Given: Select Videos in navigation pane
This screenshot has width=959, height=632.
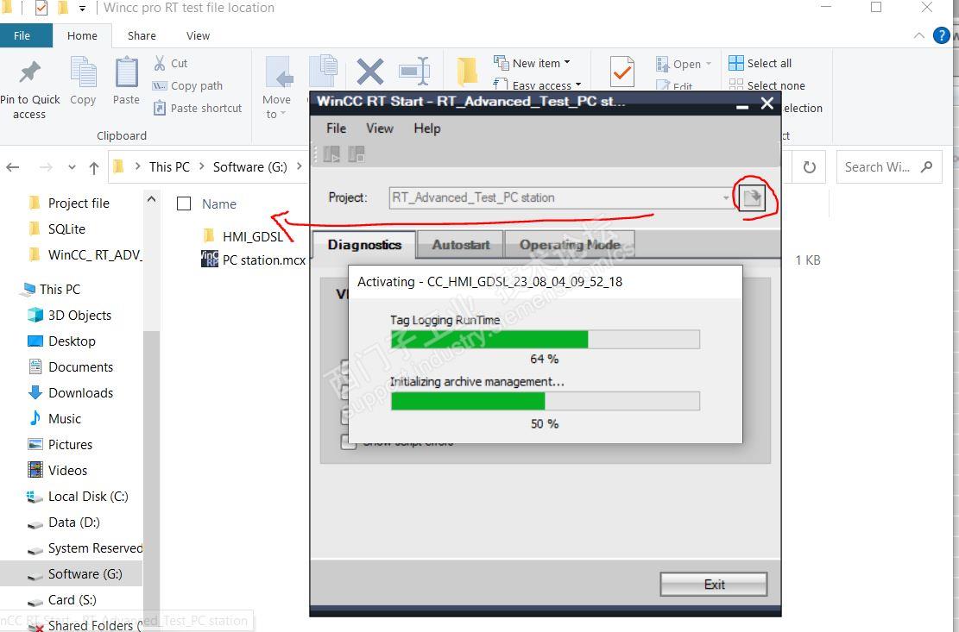Looking at the screenshot, I should click(x=58, y=470).
